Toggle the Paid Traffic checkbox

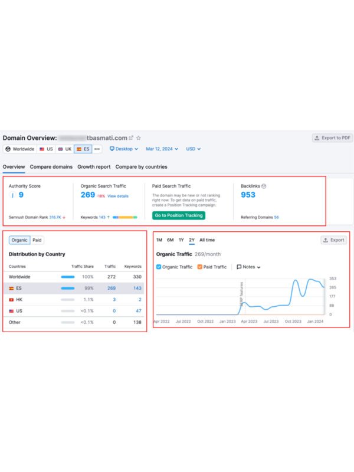click(x=200, y=267)
